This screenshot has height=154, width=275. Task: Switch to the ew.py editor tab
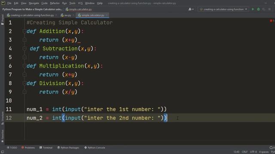click(x=67, y=15)
